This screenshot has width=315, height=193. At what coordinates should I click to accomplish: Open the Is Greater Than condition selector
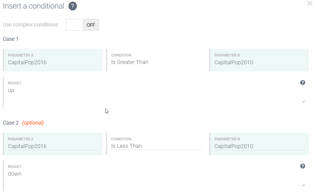156,62
